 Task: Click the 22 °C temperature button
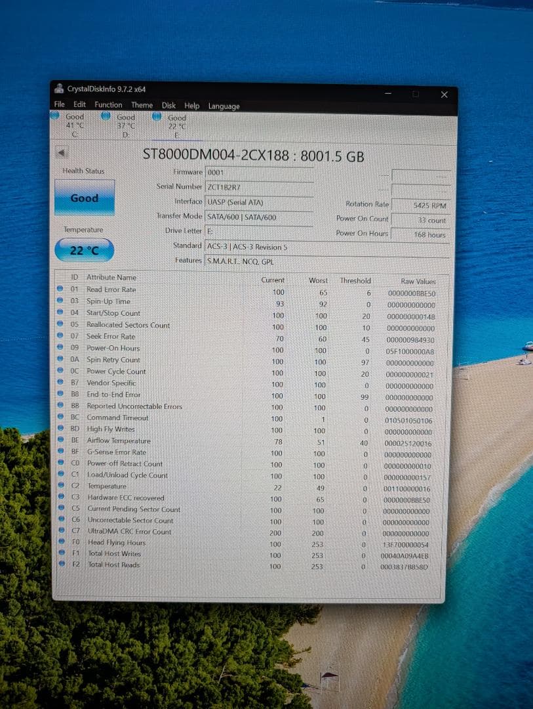83,250
